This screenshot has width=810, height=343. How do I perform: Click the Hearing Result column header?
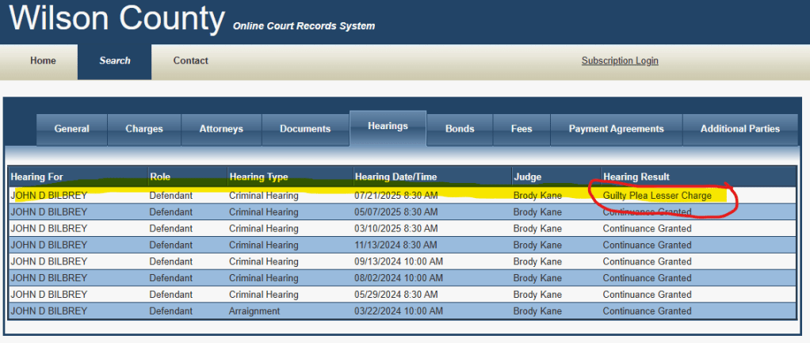click(636, 177)
